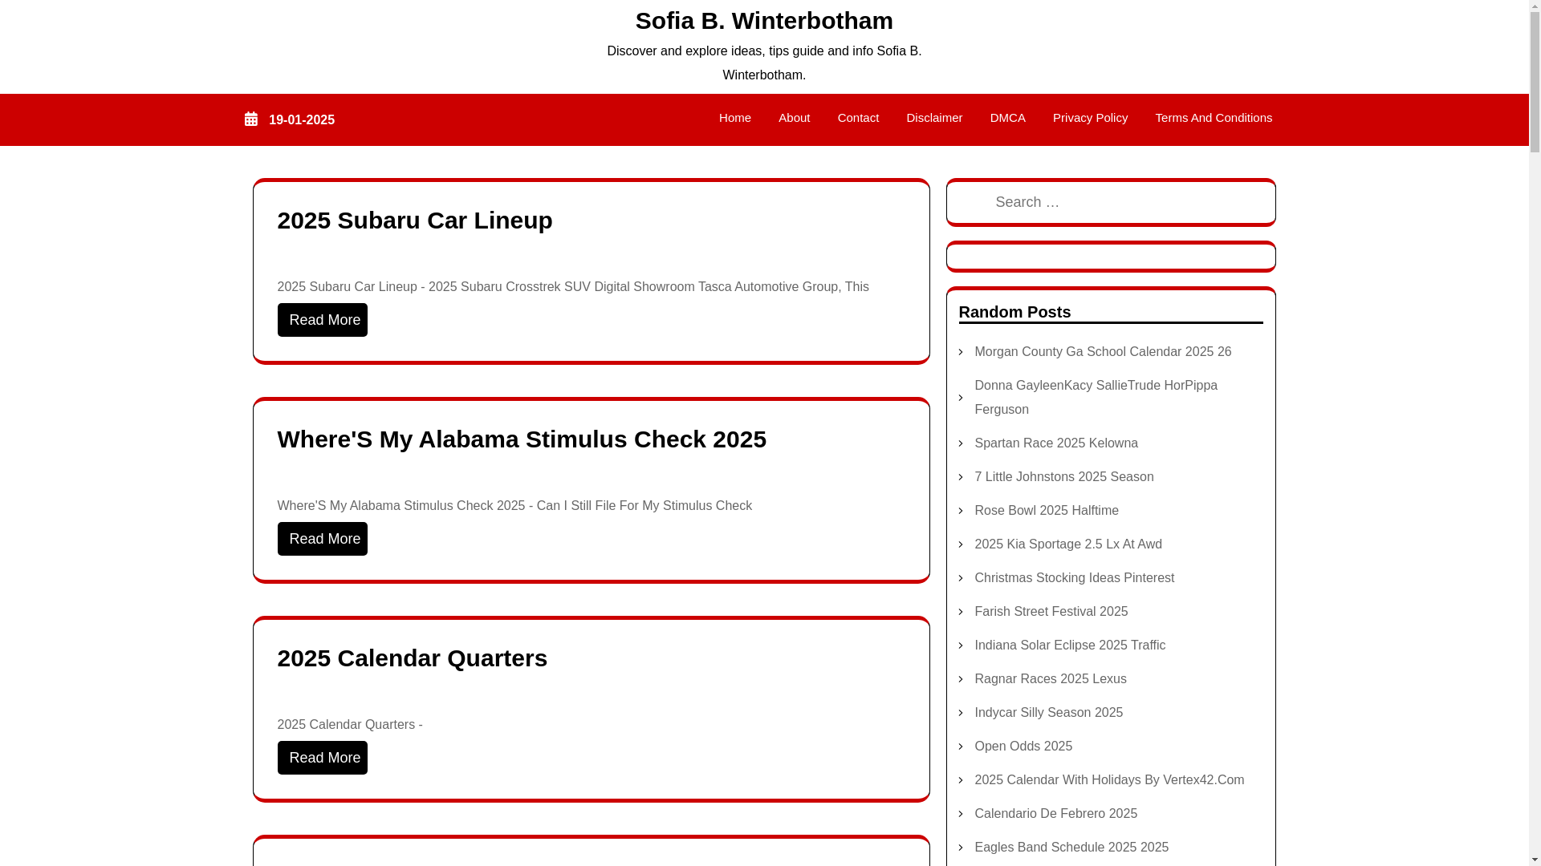Click the 19-01-2025 date text
Viewport: 1541px width, 866px height.
(302, 120)
